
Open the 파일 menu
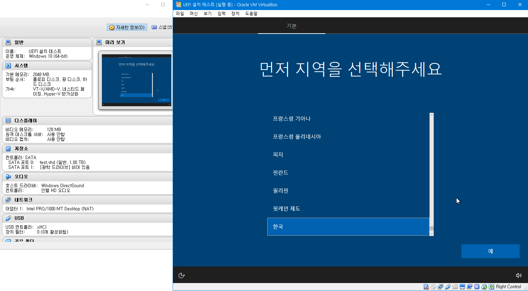pyautogui.click(x=180, y=13)
